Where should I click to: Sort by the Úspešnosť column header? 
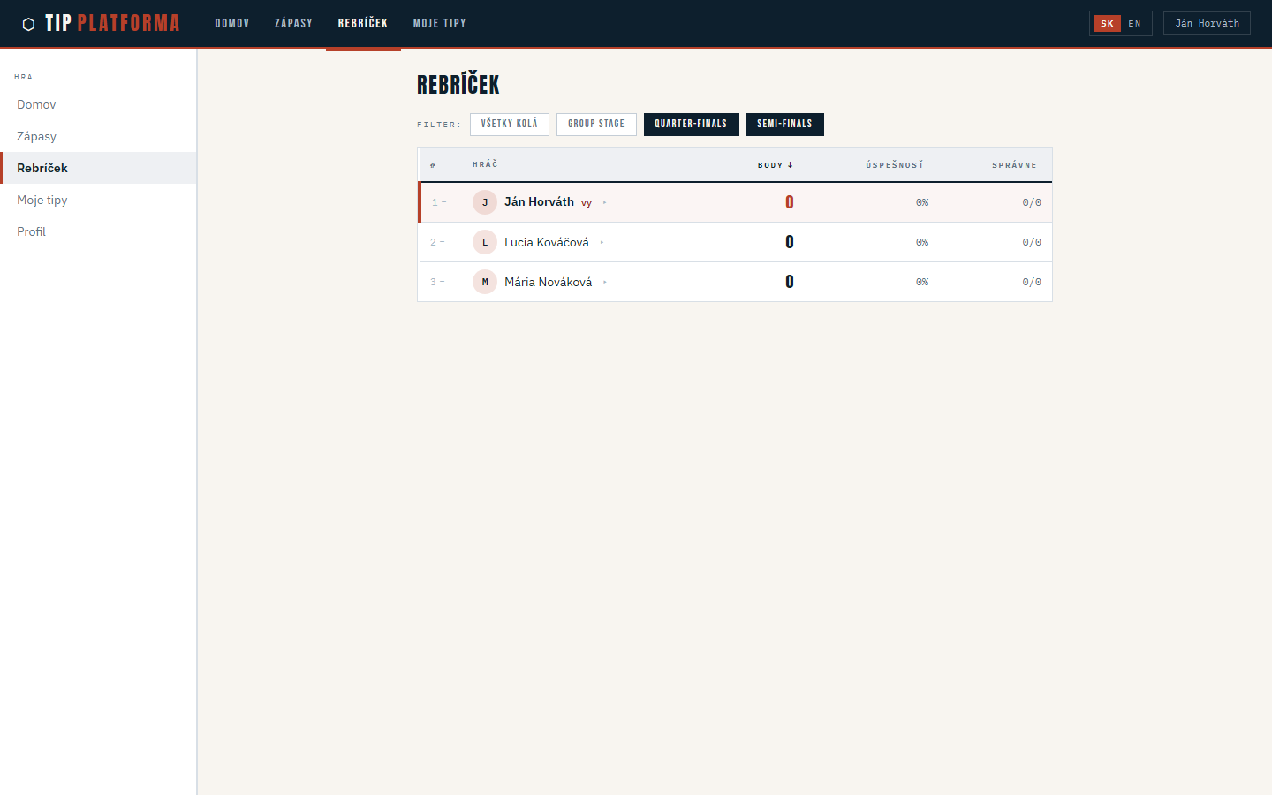[x=894, y=165]
